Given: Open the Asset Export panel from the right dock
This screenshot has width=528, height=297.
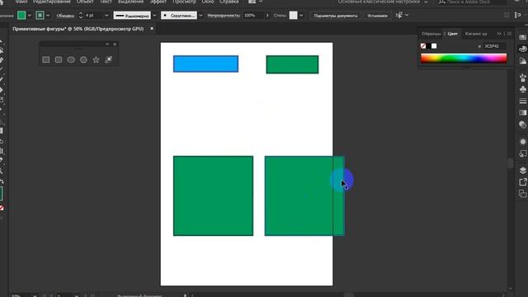Looking at the screenshot, I should [x=522, y=182].
